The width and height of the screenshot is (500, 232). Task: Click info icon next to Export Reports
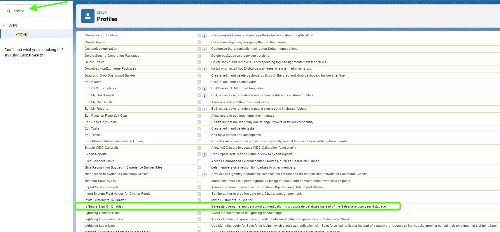tap(204, 154)
